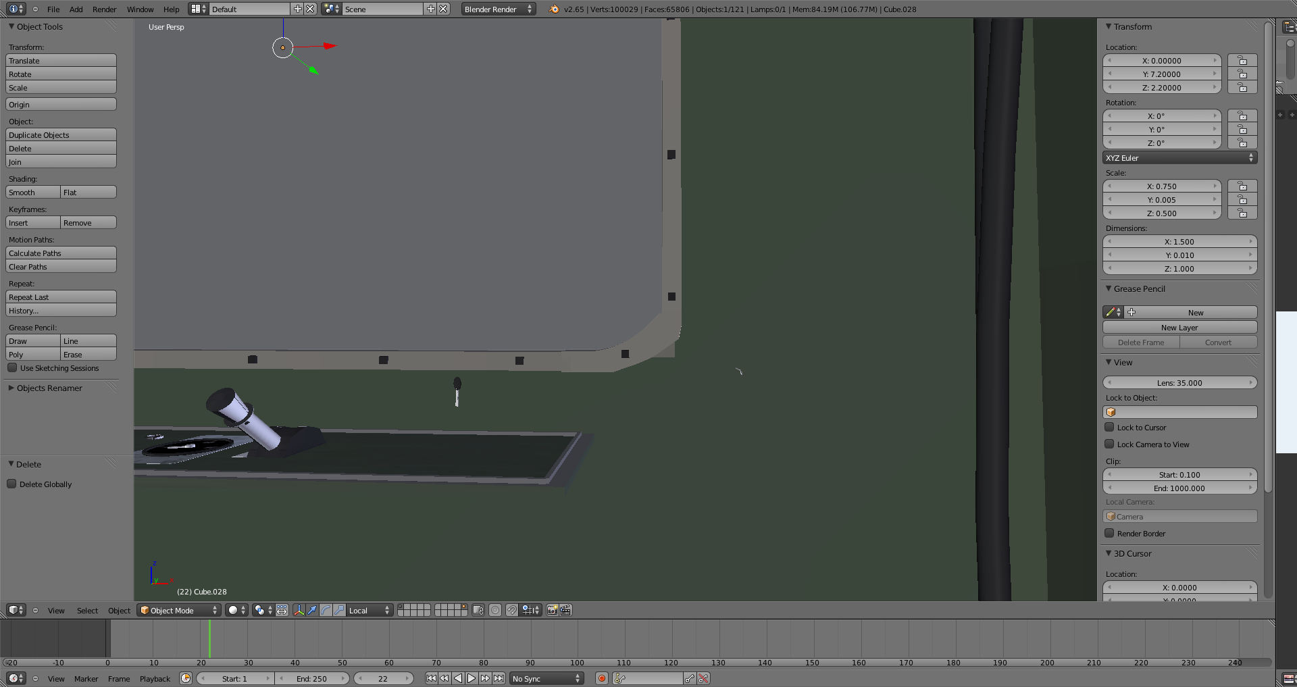Click the Duplicate Objects button

(x=61, y=135)
